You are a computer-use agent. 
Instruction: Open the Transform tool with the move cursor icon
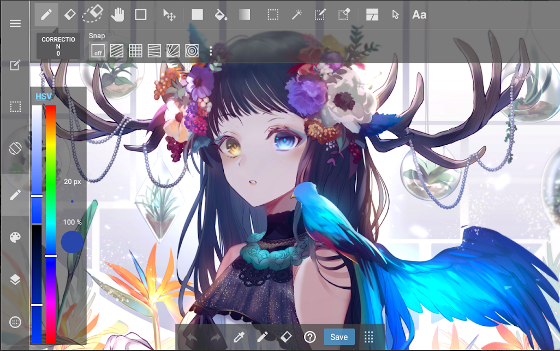click(x=169, y=15)
